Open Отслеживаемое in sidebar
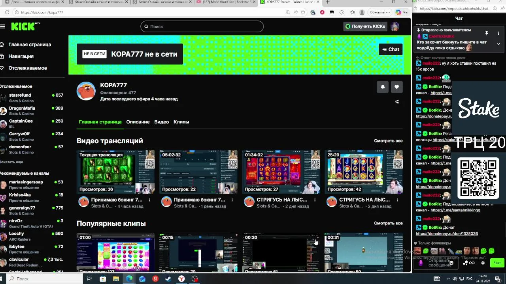This screenshot has width=506, height=284. pos(24,68)
